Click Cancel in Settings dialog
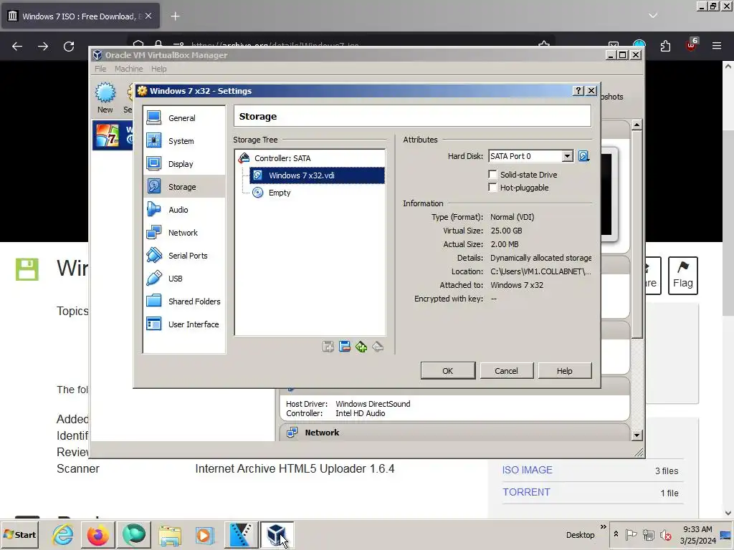Image resolution: width=734 pixels, height=550 pixels. coord(506,370)
